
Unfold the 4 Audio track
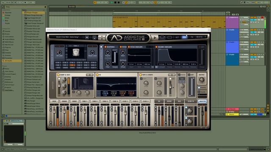coord(227,54)
